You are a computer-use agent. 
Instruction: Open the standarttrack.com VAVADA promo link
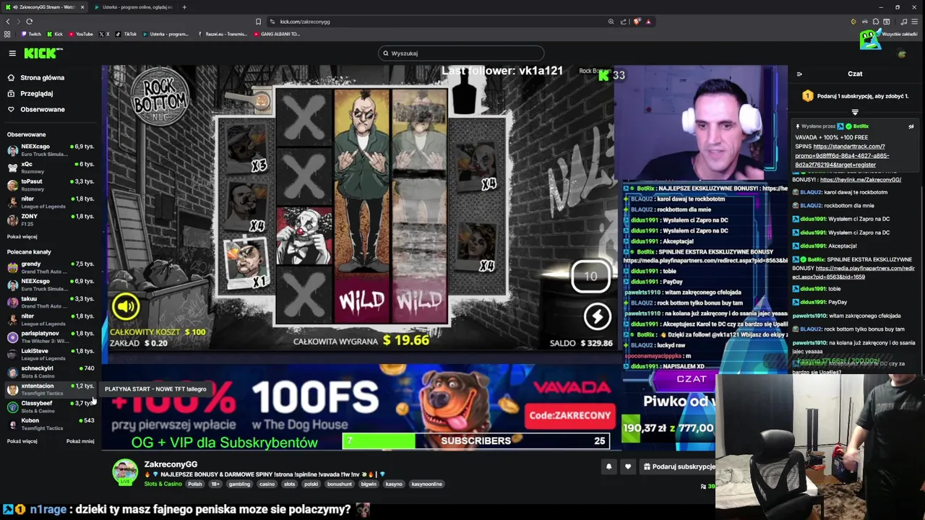[842, 155]
